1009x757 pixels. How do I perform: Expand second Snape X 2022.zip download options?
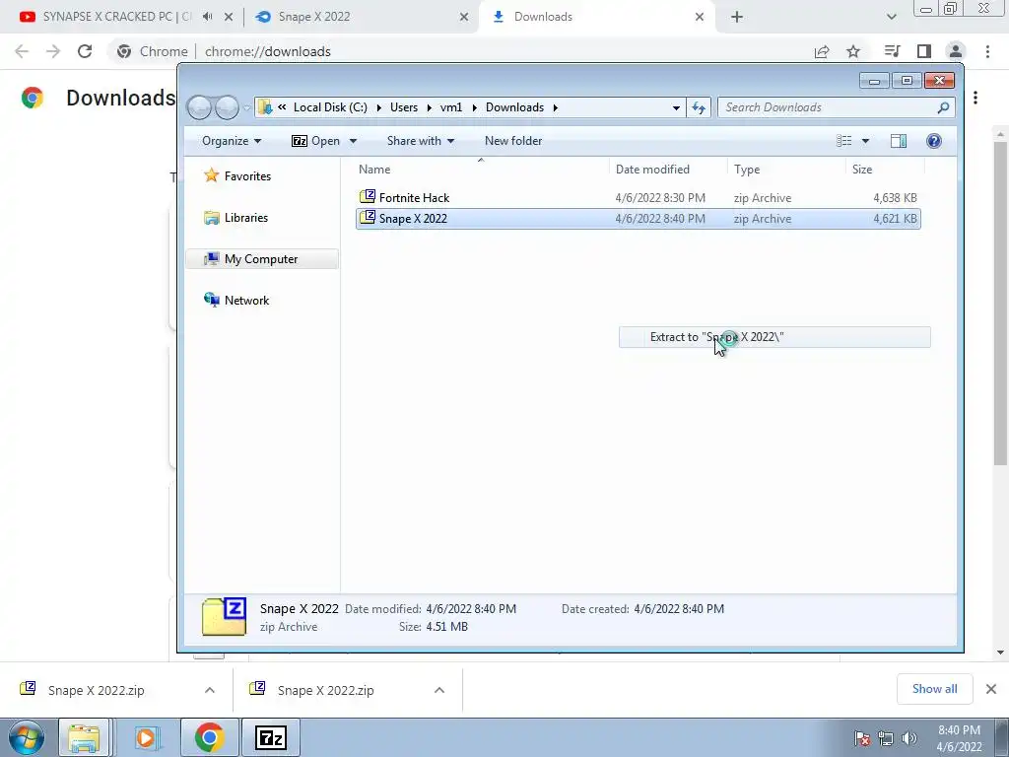click(x=439, y=690)
